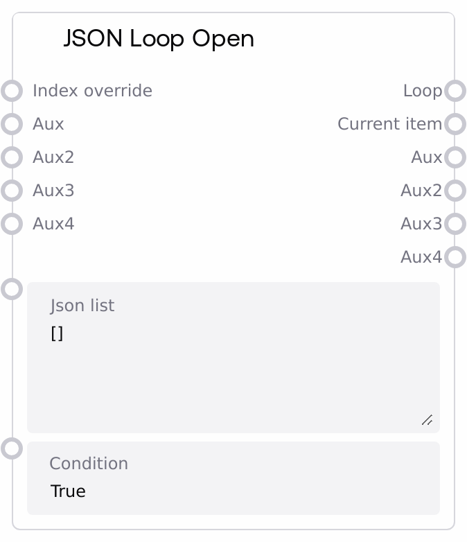
Task: Select the Current item output port
Action: click(455, 124)
